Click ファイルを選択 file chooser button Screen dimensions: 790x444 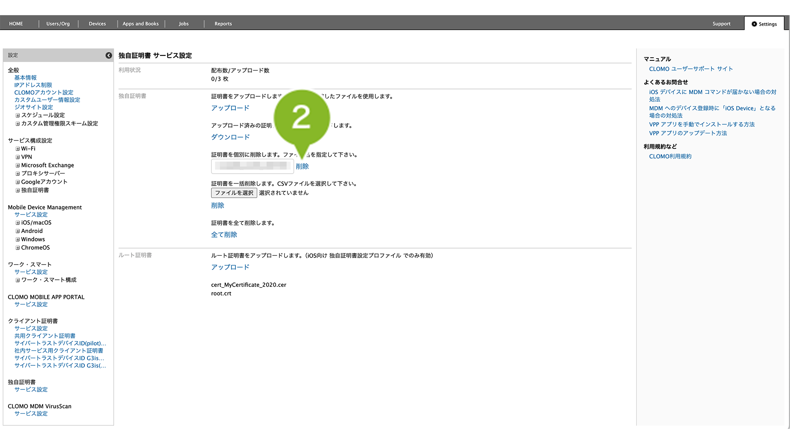pos(234,193)
